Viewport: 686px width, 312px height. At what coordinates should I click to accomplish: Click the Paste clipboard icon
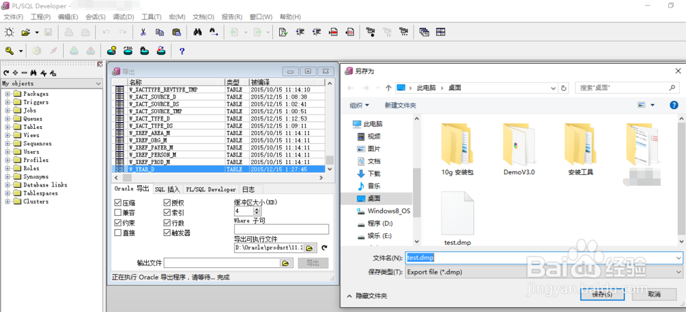click(176, 32)
